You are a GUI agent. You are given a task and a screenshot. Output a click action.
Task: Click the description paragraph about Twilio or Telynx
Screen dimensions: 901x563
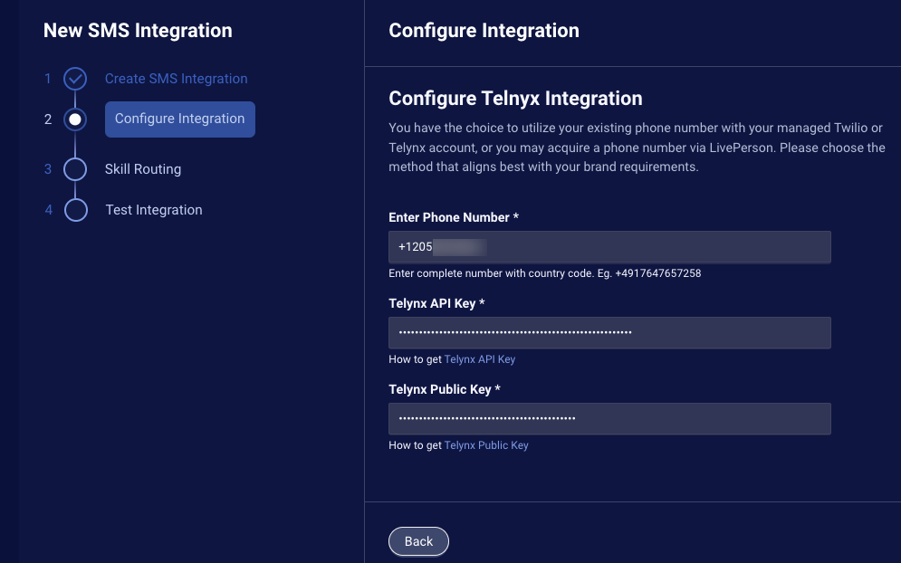637,148
